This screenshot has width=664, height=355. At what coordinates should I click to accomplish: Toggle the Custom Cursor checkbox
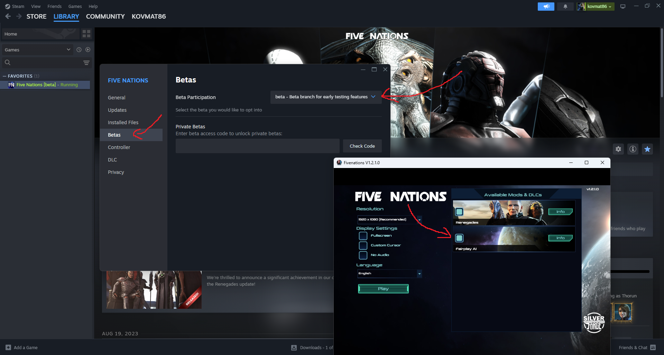tap(363, 246)
